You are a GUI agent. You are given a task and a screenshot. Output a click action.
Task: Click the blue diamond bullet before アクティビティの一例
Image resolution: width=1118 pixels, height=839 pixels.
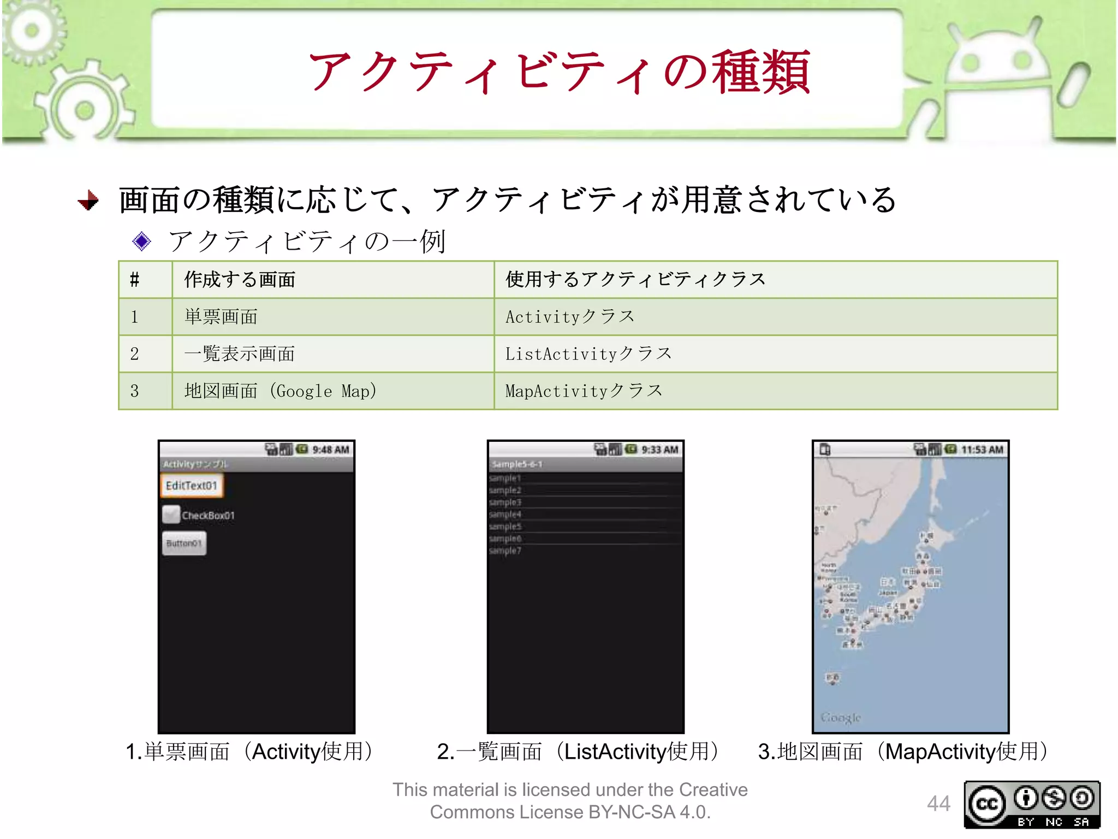pyautogui.click(x=142, y=241)
